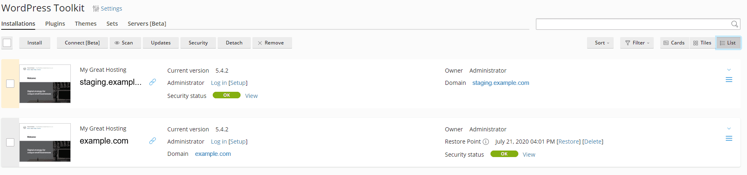Switch to Tiles view
The height and width of the screenshot is (175, 747).
pos(702,43)
